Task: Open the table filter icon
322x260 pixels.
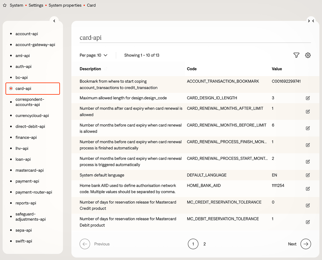Action: (x=296, y=55)
